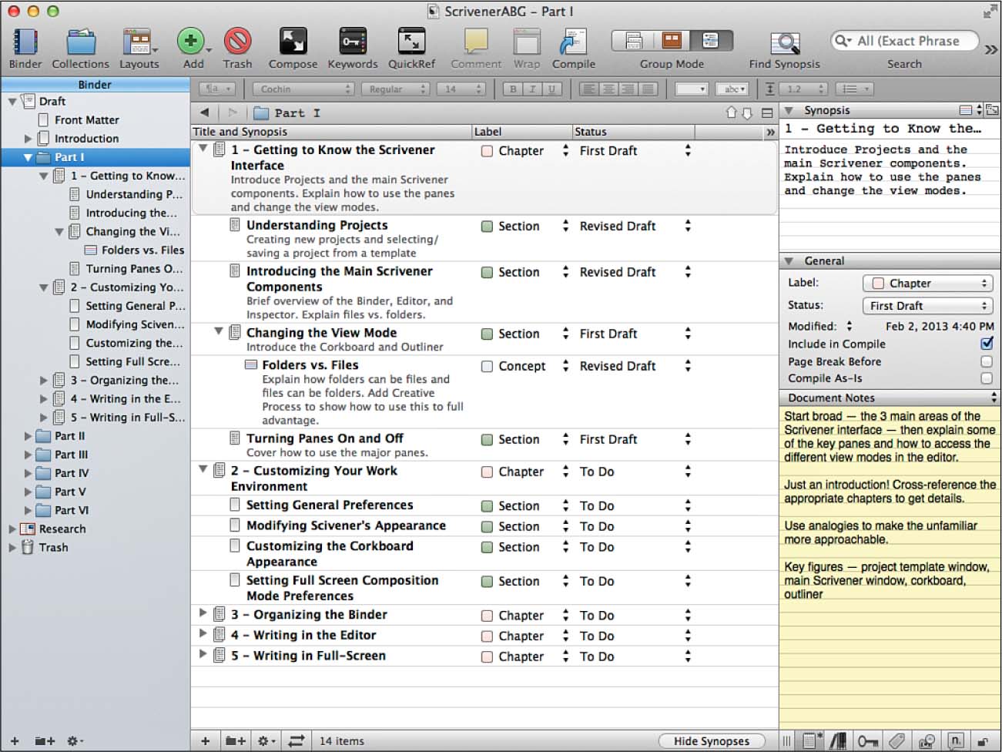
Task: Lock the inspector with padlock icon
Action: click(983, 742)
